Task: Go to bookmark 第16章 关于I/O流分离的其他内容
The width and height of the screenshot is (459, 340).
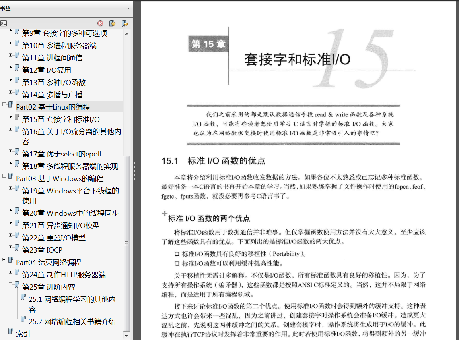Action: point(72,137)
